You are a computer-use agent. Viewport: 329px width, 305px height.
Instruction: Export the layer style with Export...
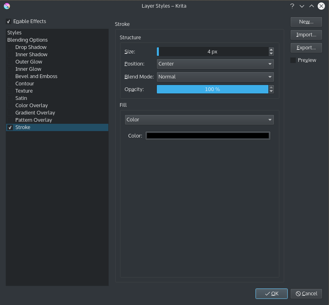point(306,47)
